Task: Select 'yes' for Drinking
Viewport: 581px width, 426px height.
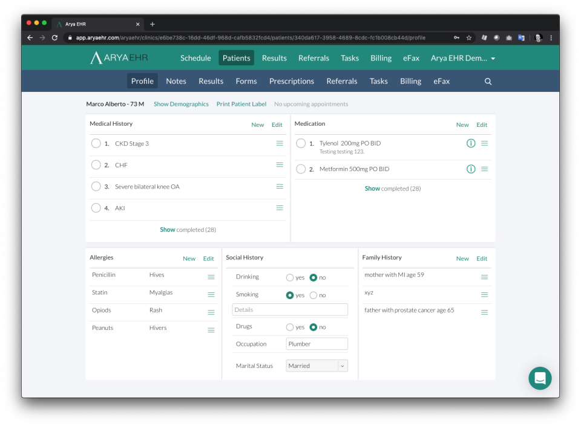Action: coord(290,277)
